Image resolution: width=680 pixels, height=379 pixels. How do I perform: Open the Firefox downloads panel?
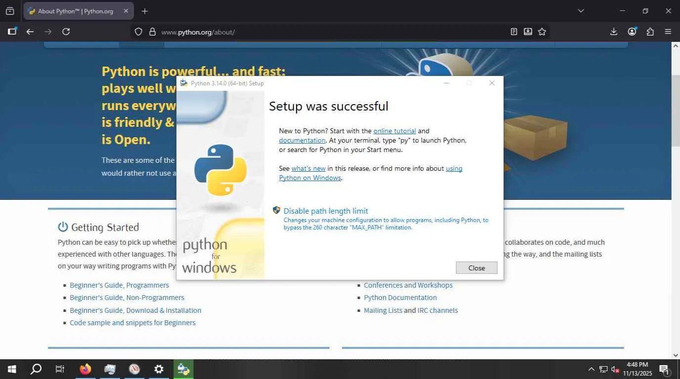pos(614,32)
